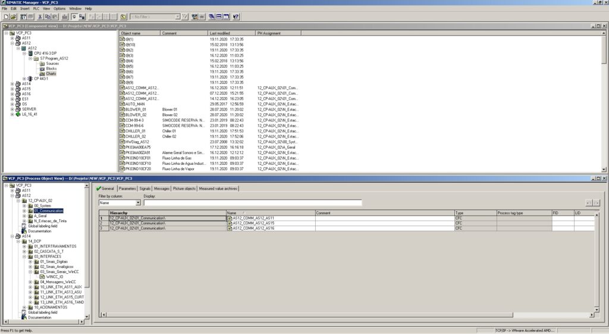Click the Paste toolbar icon
This screenshot has width=609, height=334.
pyautogui.click(x=55, y=17)
